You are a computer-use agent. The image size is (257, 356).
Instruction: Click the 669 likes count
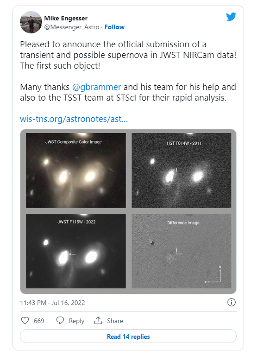pos(39,321)
